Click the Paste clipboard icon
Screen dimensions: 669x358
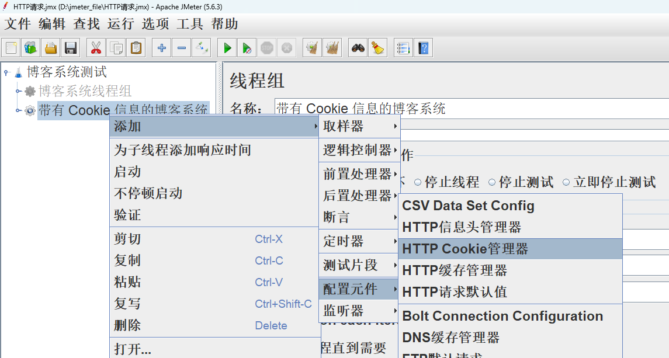coord(136,48)
